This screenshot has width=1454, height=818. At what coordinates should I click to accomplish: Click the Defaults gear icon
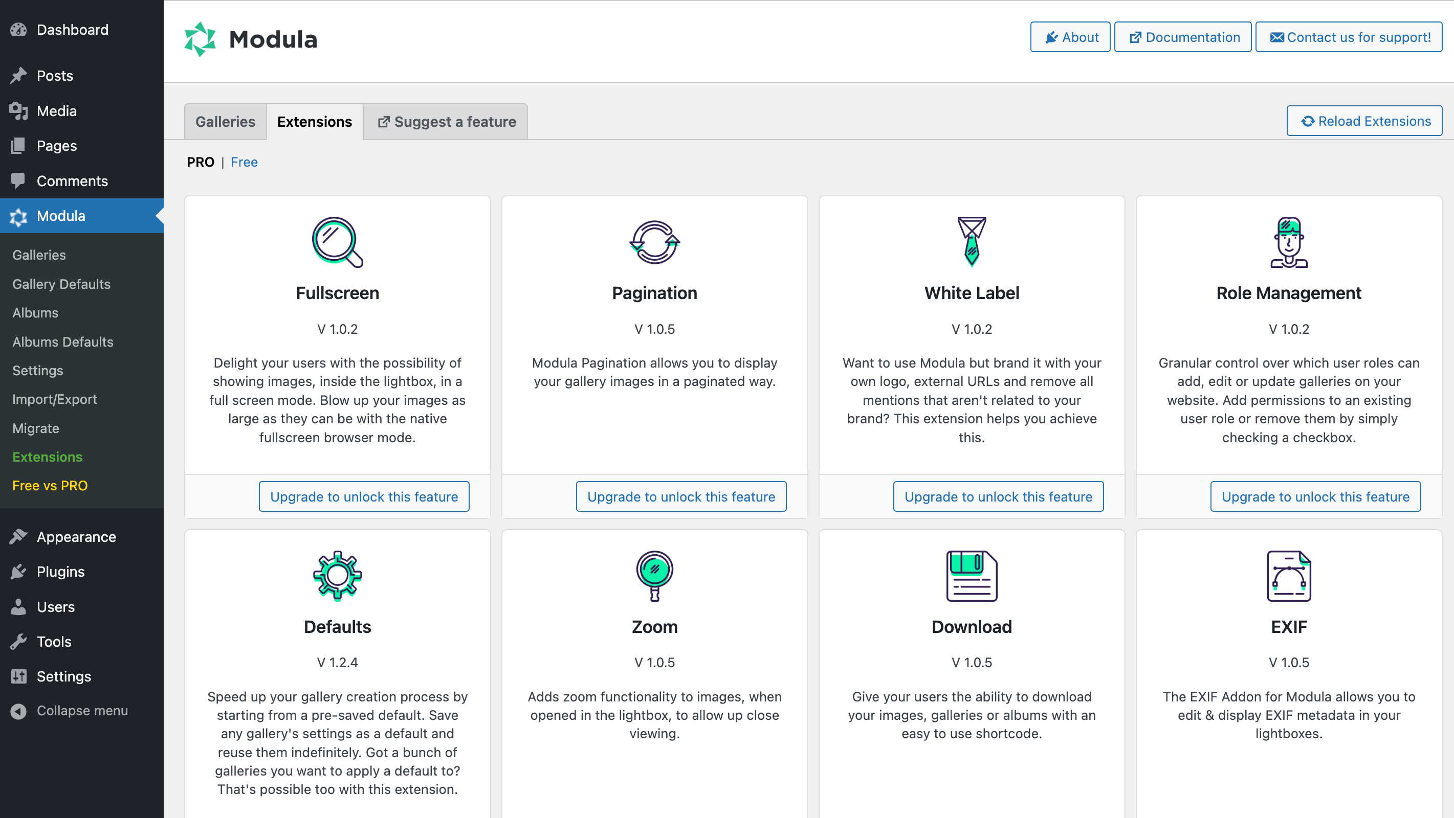[337, 576]
